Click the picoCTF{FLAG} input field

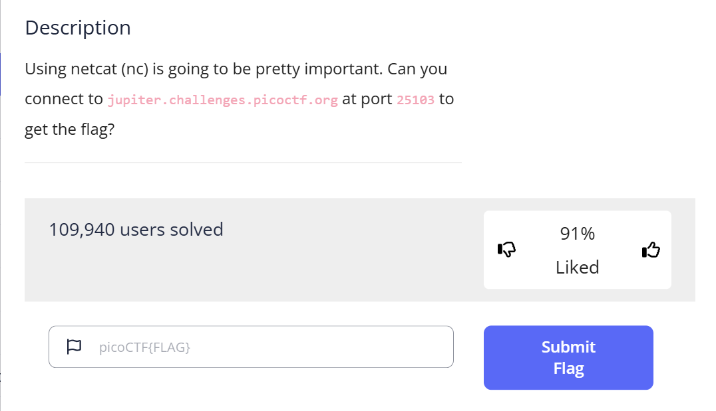coord(251,346)
